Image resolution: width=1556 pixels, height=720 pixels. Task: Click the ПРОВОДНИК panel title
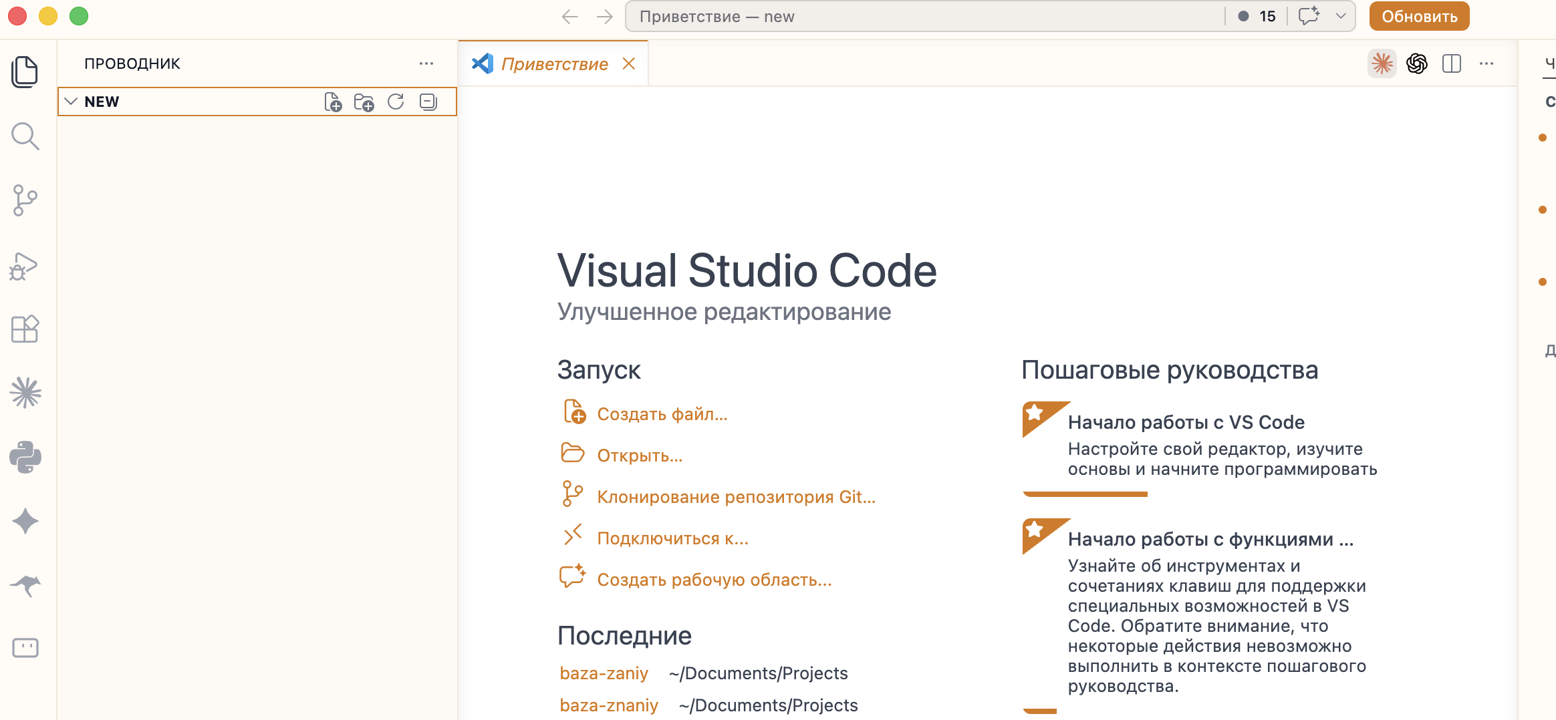click(132, 63)
